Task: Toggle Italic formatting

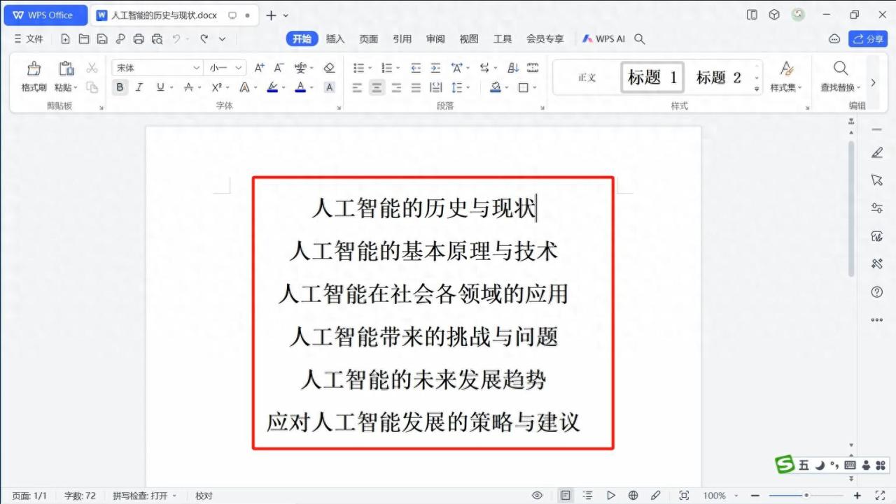Action: pyautogui.click(x=139, y=87)
